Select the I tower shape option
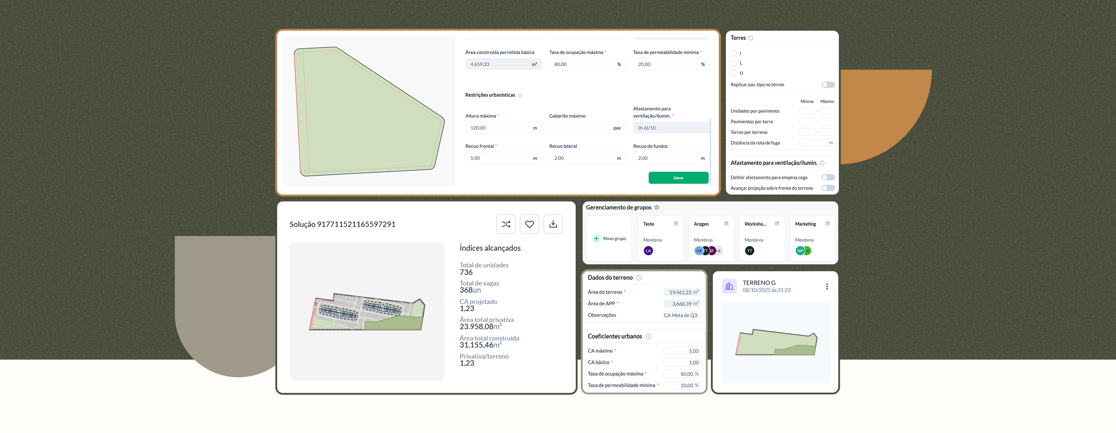1116x433 pixels. pyautogui.click(x=734, y=53)
